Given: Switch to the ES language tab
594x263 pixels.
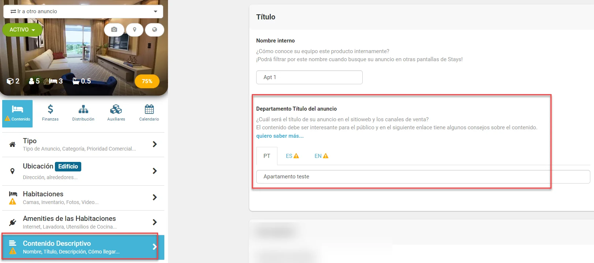Looking at the screenshot, I should pos(292,156).
